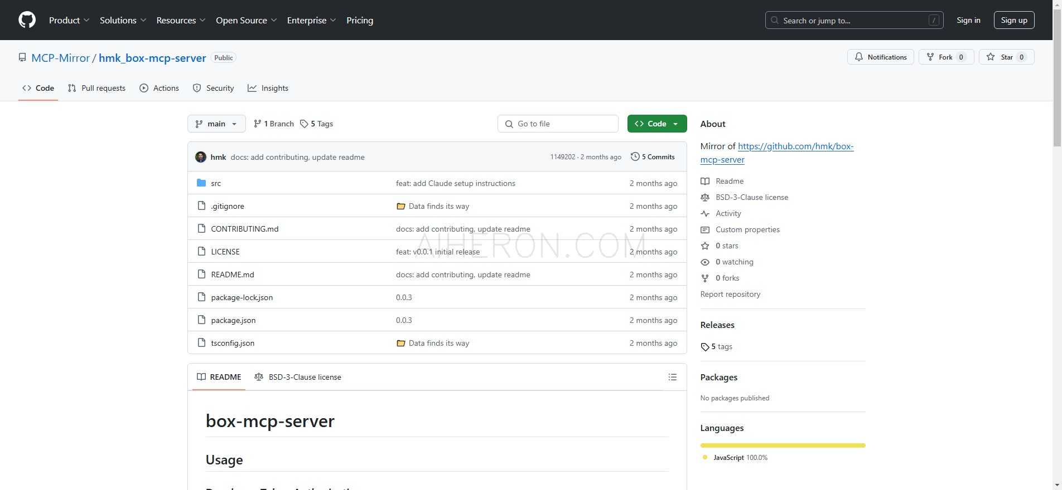Screen dimensions: 1062x490
Task: Click the fork icon in Fork button
Action: pos(930,57)
